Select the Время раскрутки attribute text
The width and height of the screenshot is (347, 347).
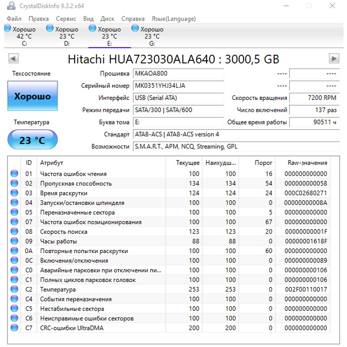(64, 193)
